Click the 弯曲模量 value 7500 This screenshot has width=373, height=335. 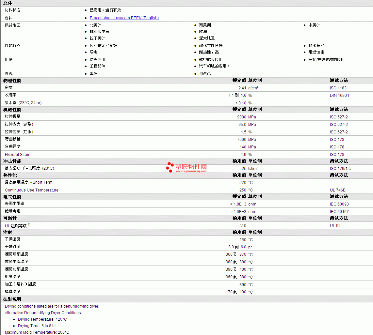pyautogui.click(x=242, y=140)
